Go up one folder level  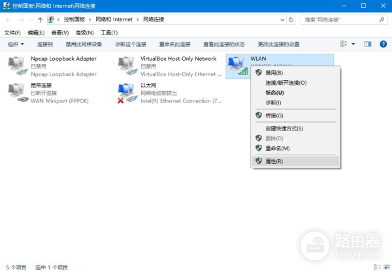coord(40,20)
